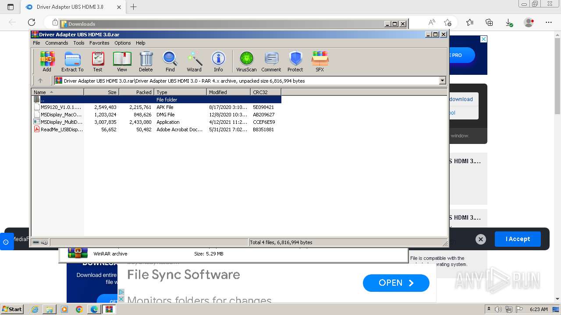Select the parent folder '..' row

[x=156, y=100]
